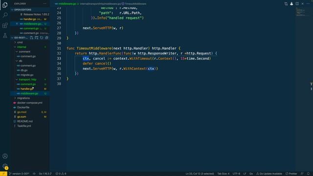
Task: Click the TimeoutMiddleware breadcrumb
Action: coord(135,4)
